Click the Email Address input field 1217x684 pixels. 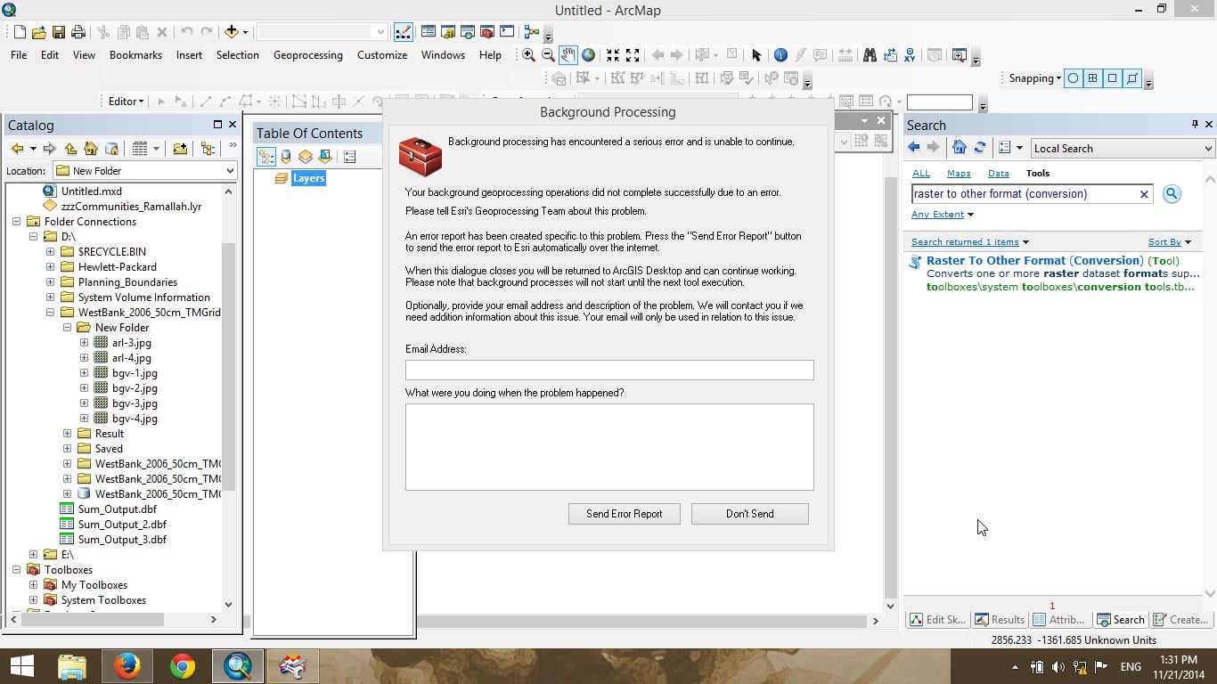tap(609, 370)
